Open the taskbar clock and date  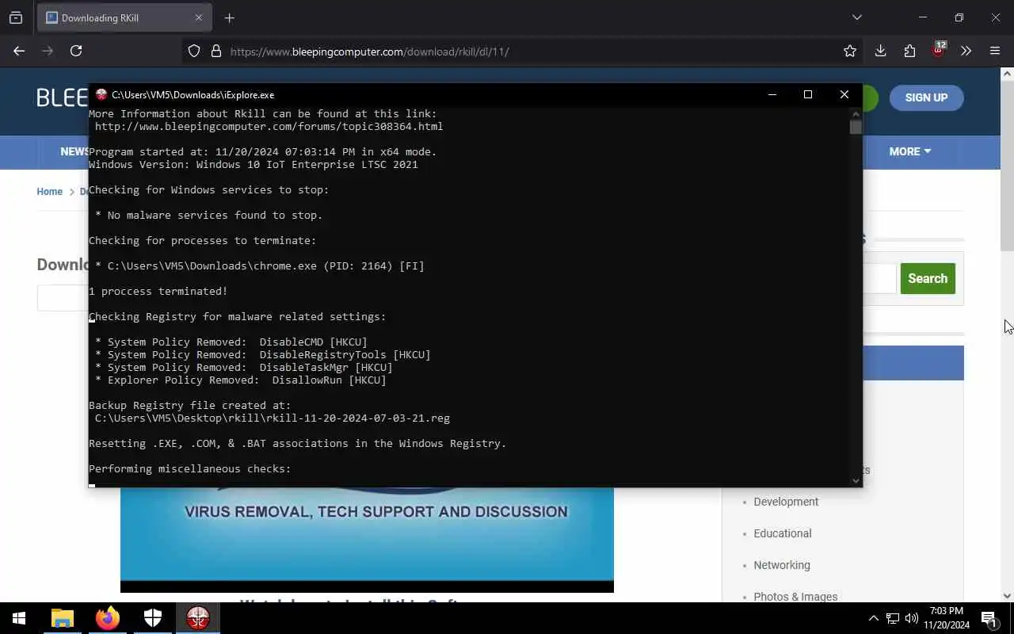[x=947, y=618]
